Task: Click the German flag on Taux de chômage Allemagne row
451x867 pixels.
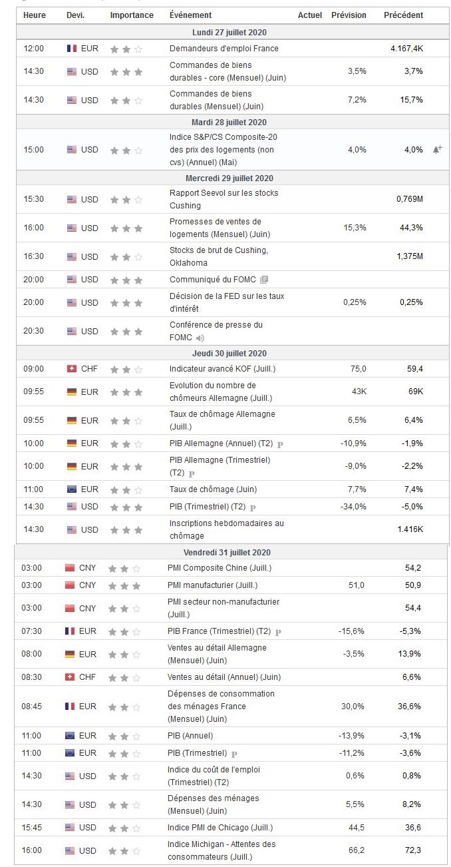Action: pos(72,421)
